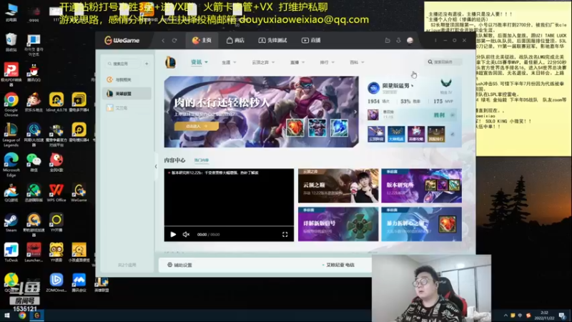Open the 版本研究所 content card
This screenshot has height=322, width=572.
pyautogui.click(x=421, y=185)
